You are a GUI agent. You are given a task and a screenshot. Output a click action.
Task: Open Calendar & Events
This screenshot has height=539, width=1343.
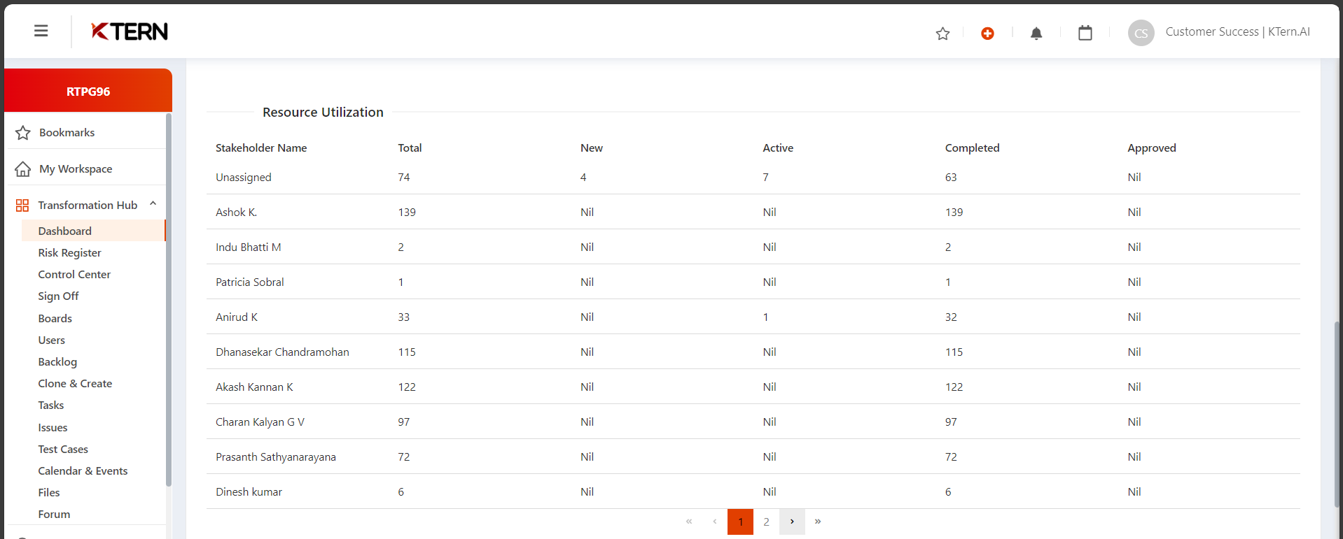[x=83, y=470]
